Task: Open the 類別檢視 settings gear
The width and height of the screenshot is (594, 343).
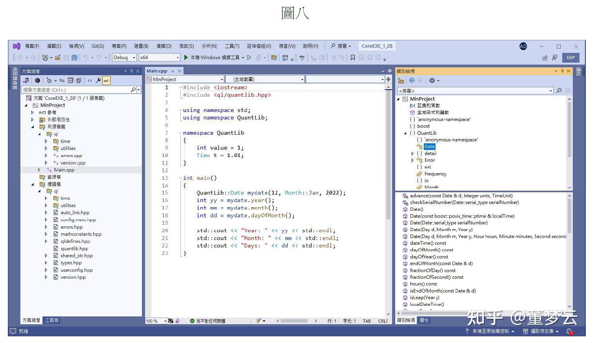Action: [x=432, y=80]
